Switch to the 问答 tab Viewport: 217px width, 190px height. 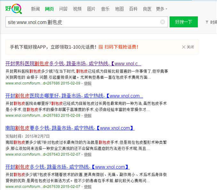[63, 9]
